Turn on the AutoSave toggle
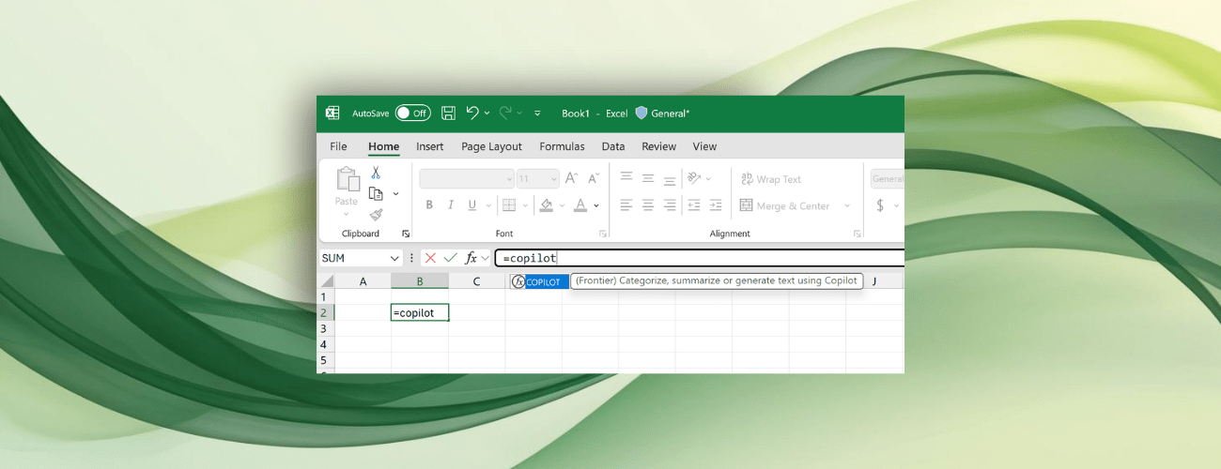 (412, 113)
